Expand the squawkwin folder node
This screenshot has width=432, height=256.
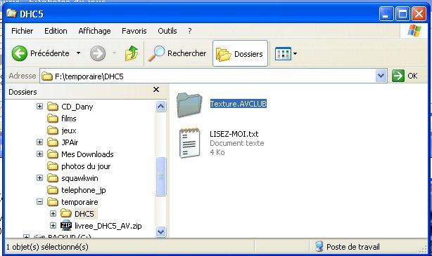click(x=39, y=177)
